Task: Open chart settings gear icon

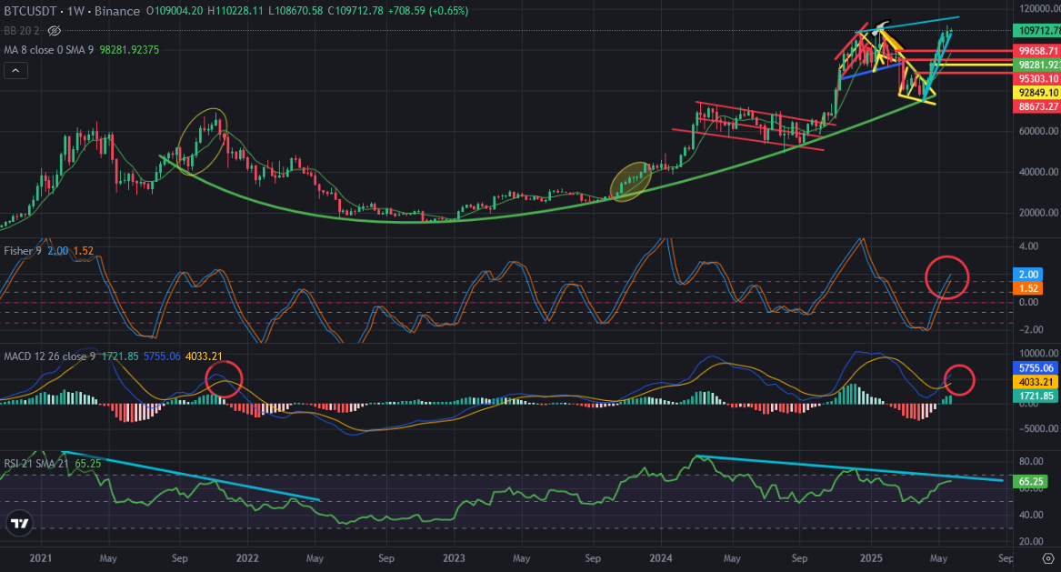Action: 1048,558
